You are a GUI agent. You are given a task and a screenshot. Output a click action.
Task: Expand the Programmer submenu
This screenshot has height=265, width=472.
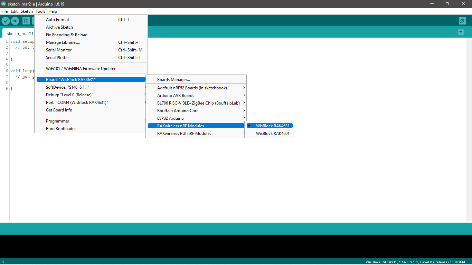point(91,121)
